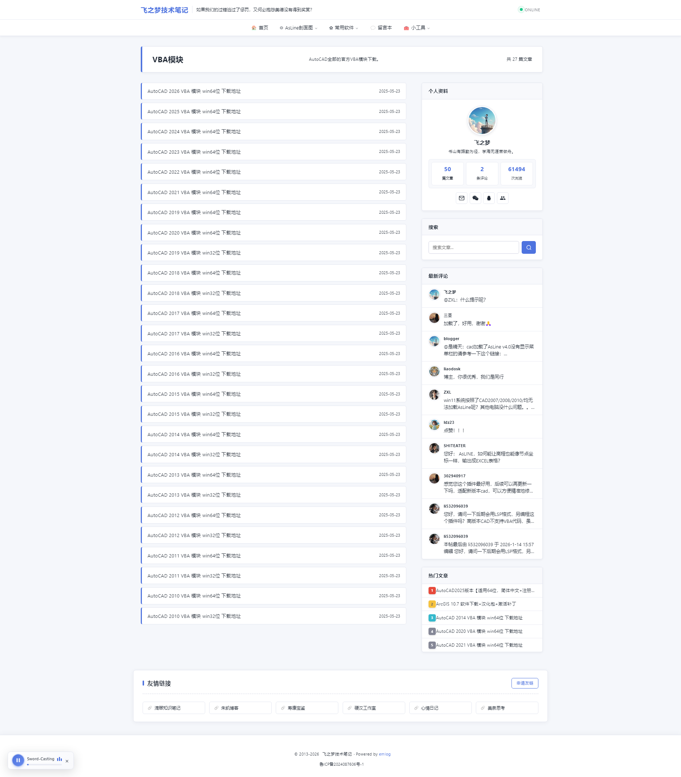This screenshot has height=777, width=681.
Task: Select the 50 篇文章 stat box
Action: point(447,173)
